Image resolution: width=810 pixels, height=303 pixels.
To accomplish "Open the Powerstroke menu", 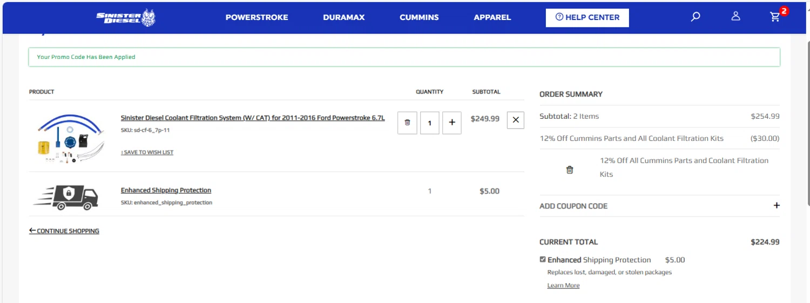I will click(256, 17).
